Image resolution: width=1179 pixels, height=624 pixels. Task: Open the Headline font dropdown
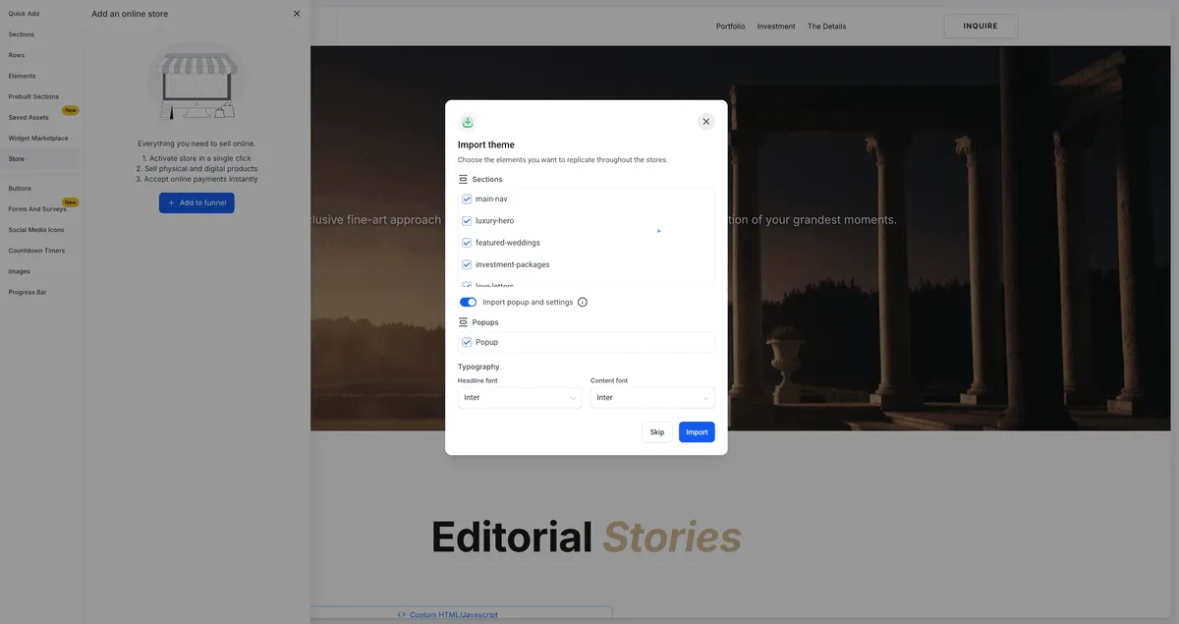(x=520, y=398)
